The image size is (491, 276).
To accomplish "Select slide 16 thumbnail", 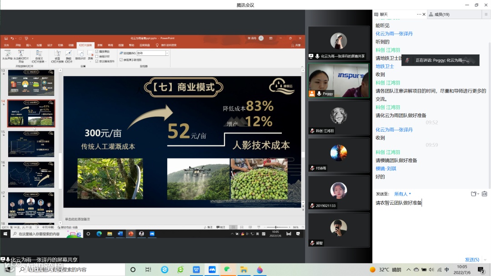I will tap(31, 174).
